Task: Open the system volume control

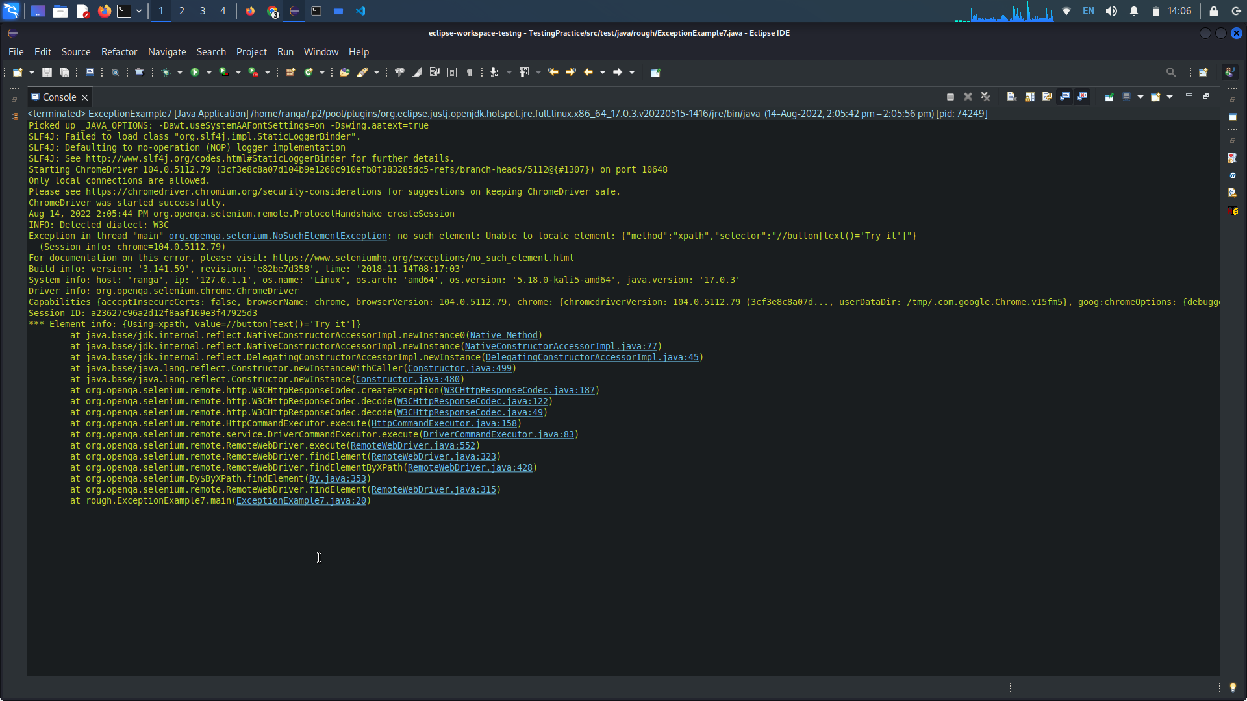Action: [x=1111, y=11]
